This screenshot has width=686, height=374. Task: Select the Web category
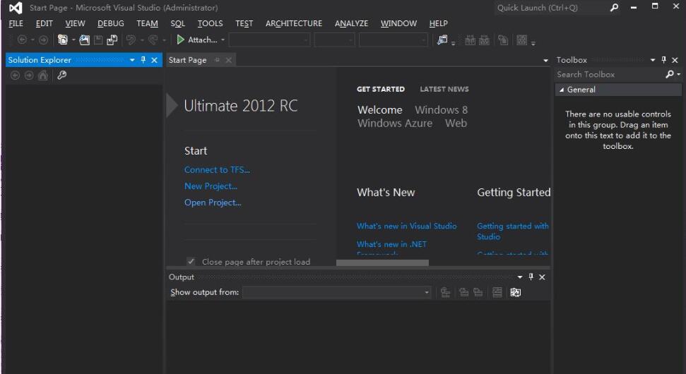click(456, 123)
